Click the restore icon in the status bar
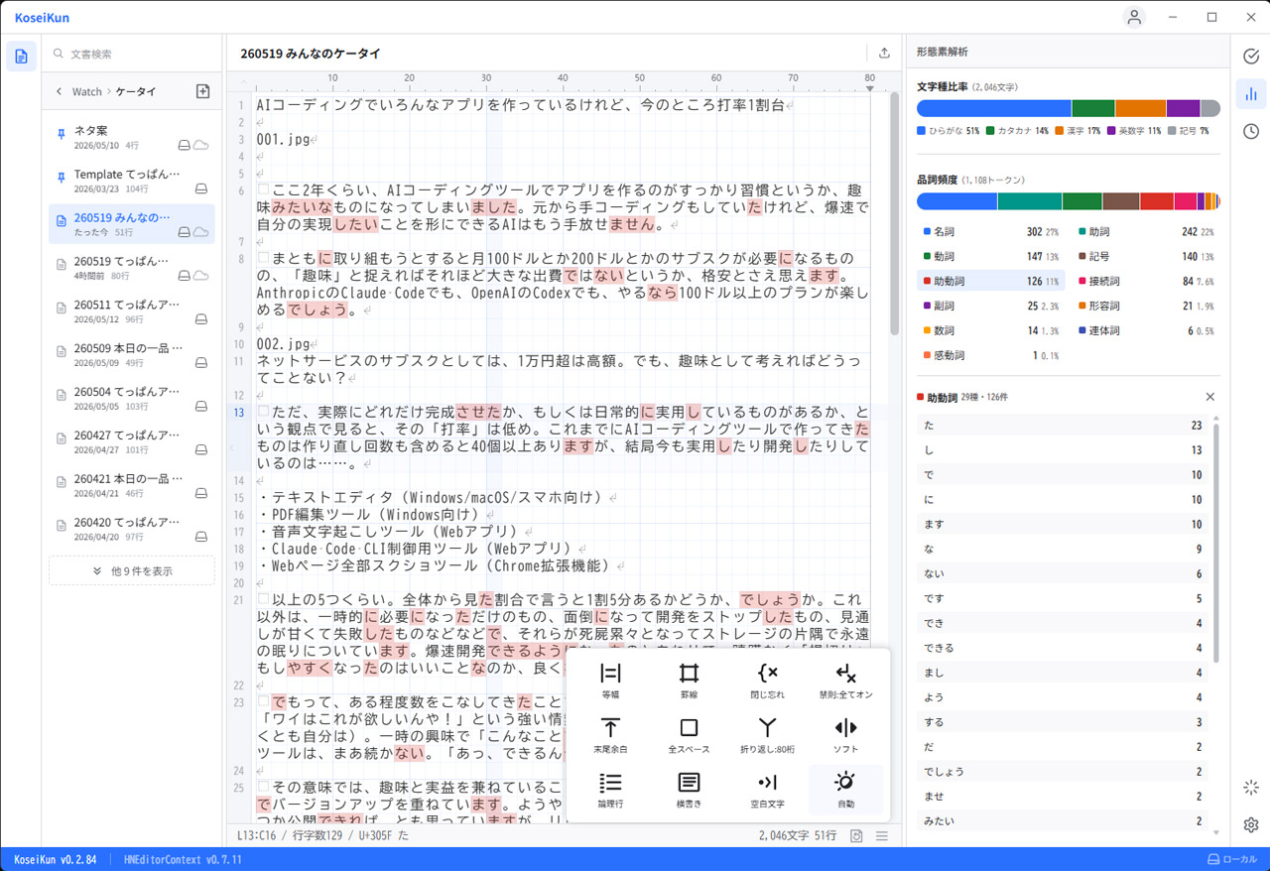This screenshot has width=1270, height=871. (x=856, y=836)
